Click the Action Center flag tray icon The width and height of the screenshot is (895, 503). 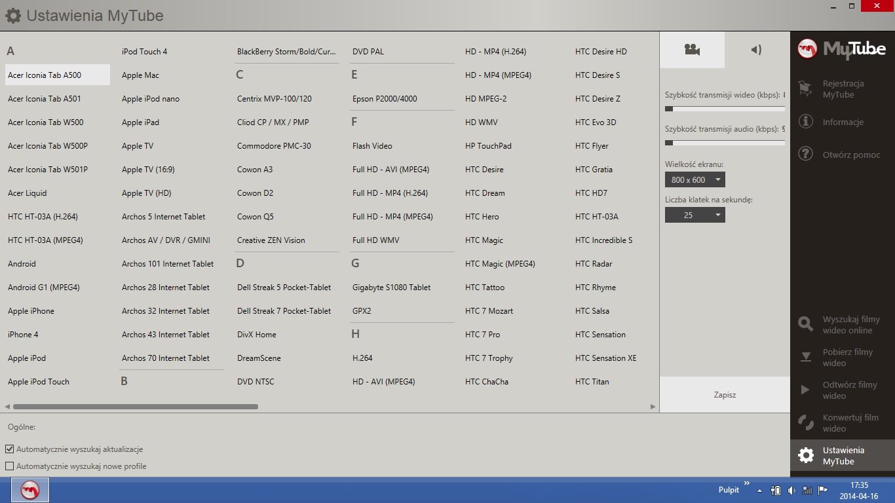pos(823,490)
